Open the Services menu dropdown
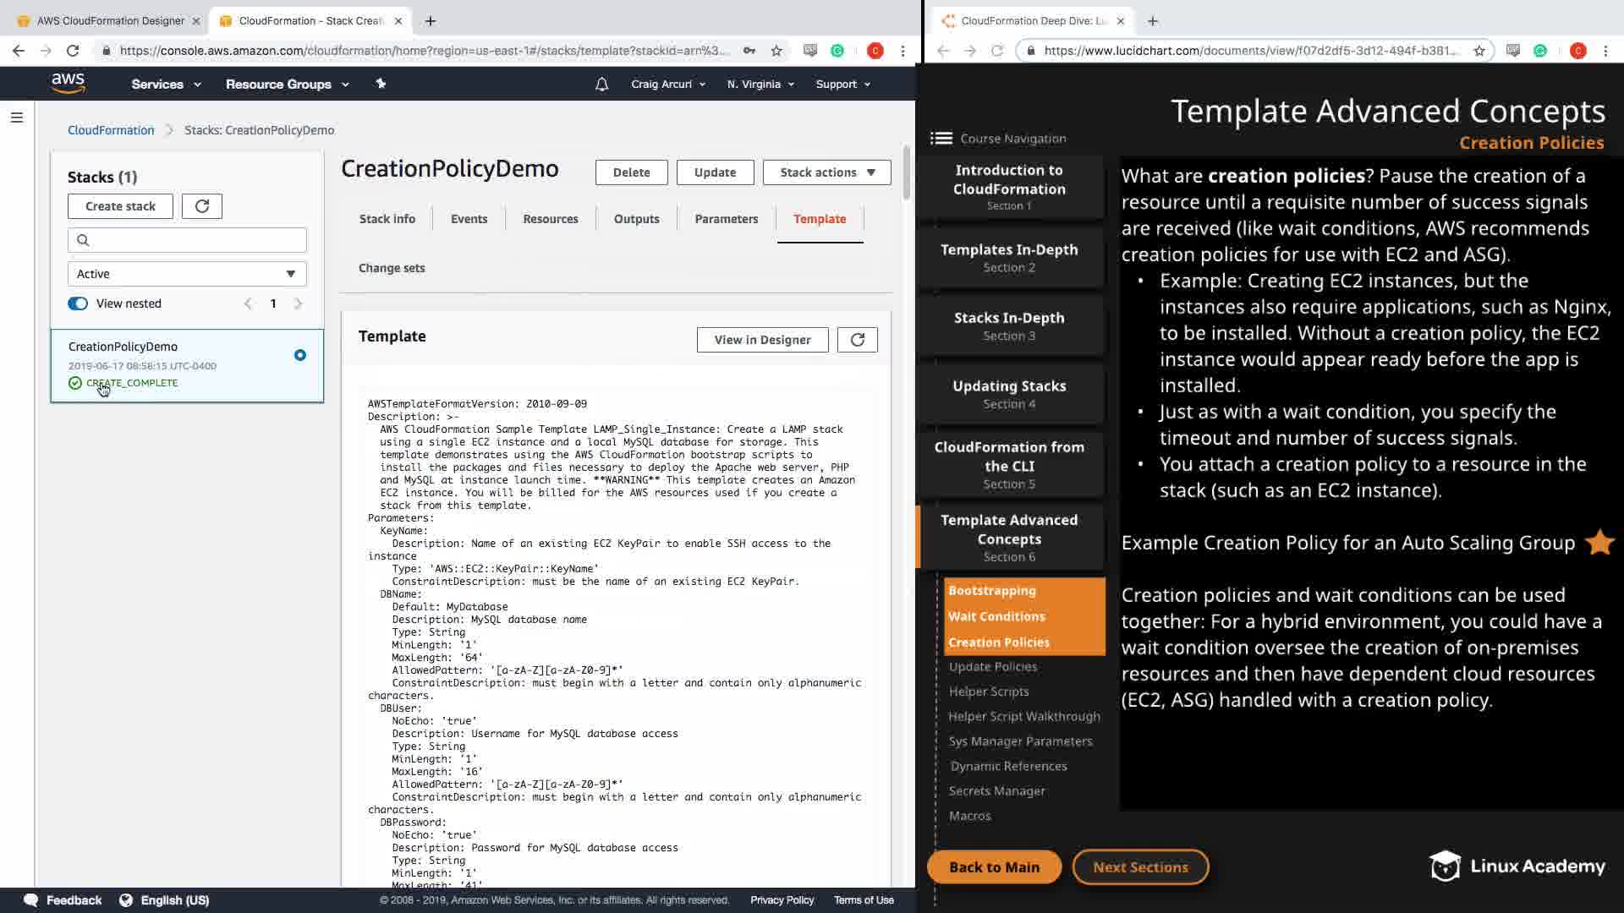 (x=166, y=85)
